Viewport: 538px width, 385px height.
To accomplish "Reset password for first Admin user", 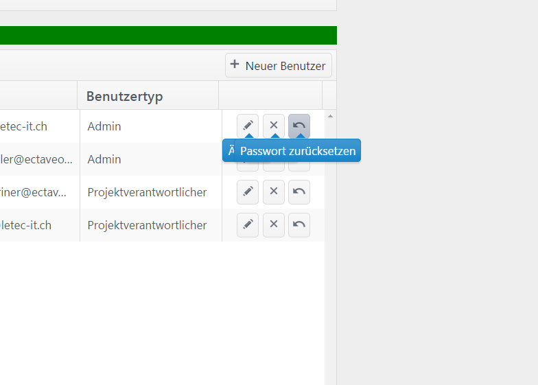I will click(299, 126).
